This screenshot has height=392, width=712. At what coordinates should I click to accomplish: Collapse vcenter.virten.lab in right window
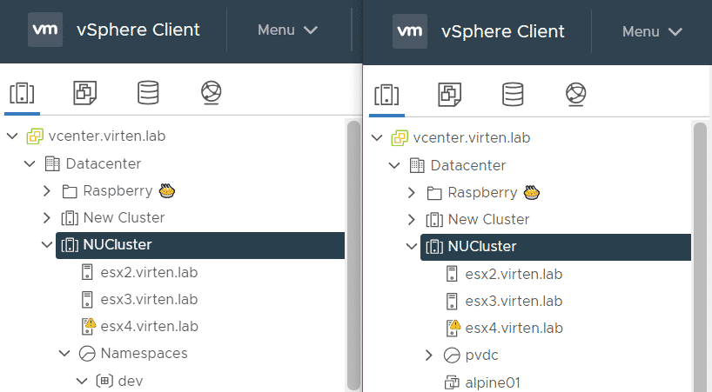pyautogui.click(x=377, y=138)
